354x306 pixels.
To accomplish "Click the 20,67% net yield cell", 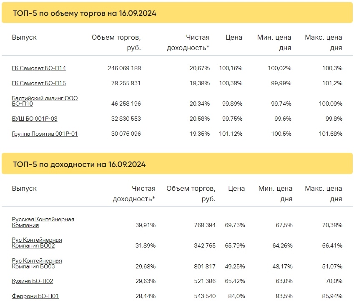I will [200, 68].
